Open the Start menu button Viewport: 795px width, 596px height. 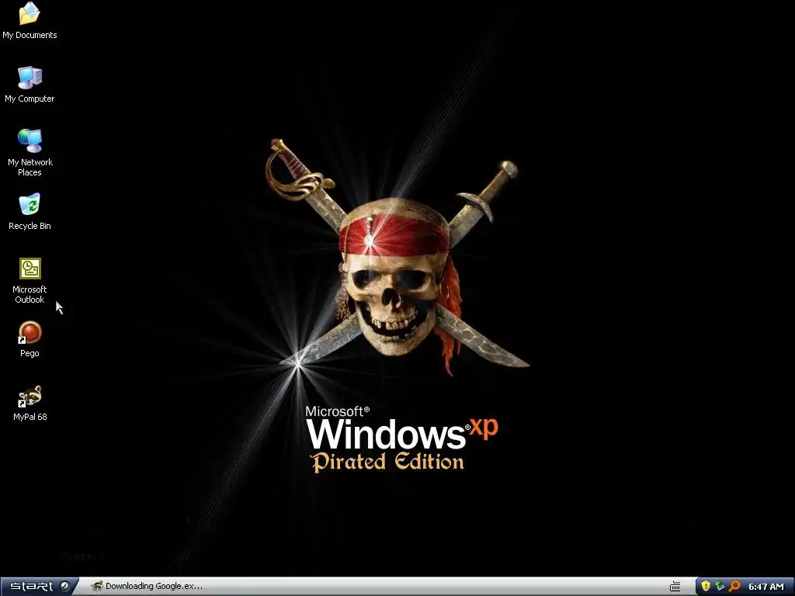[39, 587]
